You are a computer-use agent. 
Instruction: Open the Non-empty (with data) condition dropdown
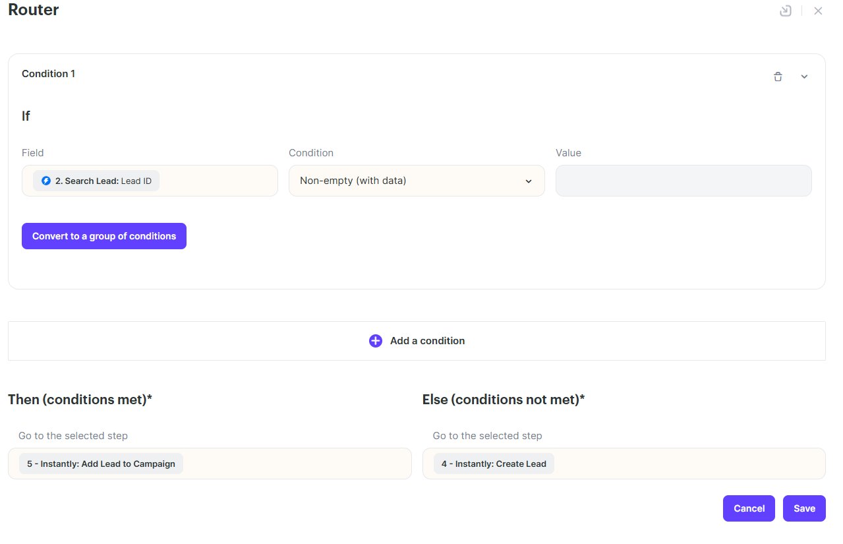(x=417, y=181)
